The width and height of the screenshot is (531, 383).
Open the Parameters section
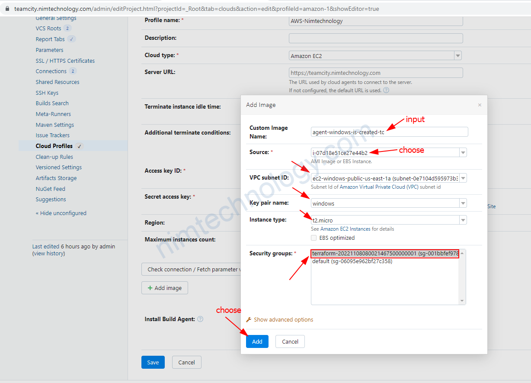point(50,50)
